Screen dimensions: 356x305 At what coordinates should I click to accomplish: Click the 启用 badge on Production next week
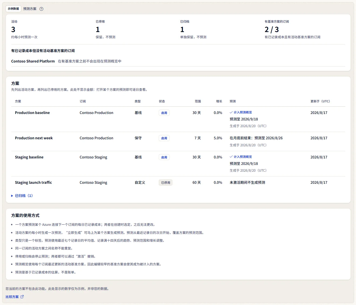164,138
